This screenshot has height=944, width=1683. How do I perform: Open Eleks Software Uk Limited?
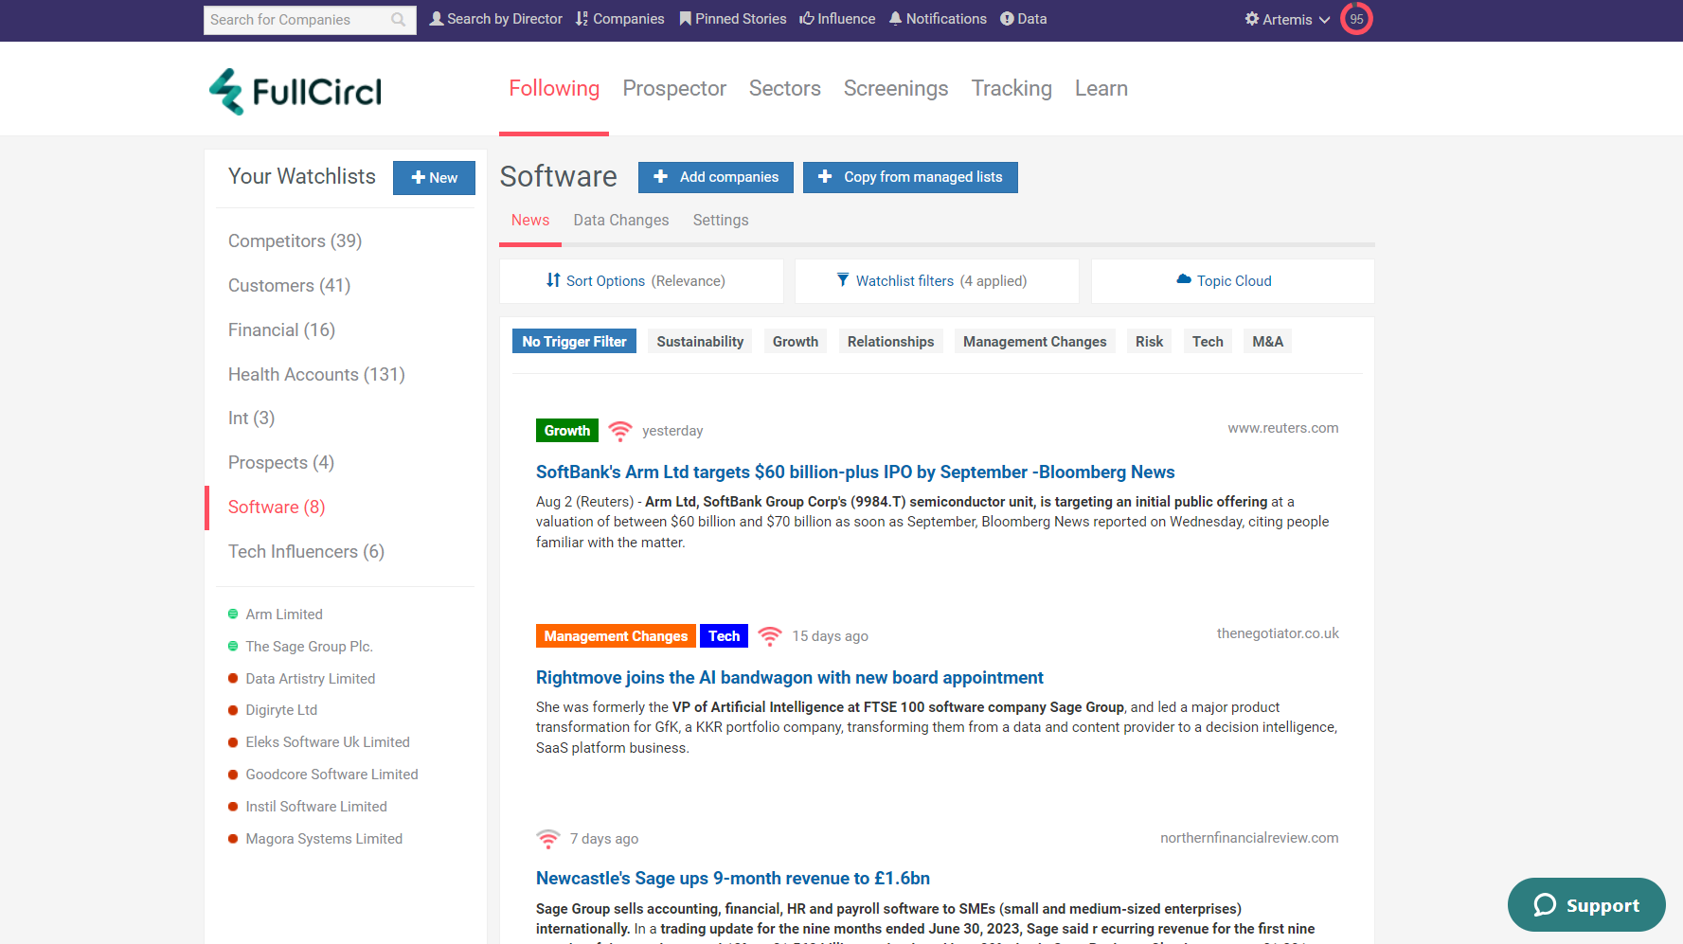pyautogui.click(x=328, y=742)
